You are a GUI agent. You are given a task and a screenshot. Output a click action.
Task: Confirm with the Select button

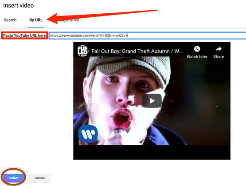(x=14, y=178)
